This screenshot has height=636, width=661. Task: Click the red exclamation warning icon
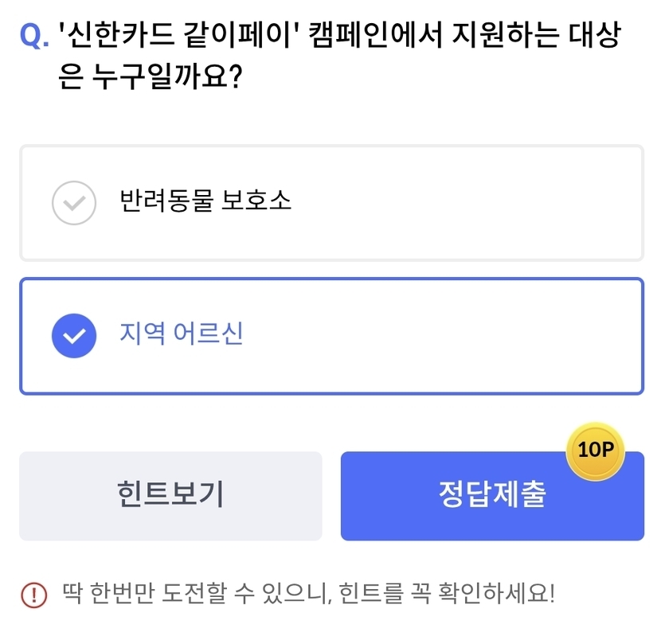pos(34,594)
